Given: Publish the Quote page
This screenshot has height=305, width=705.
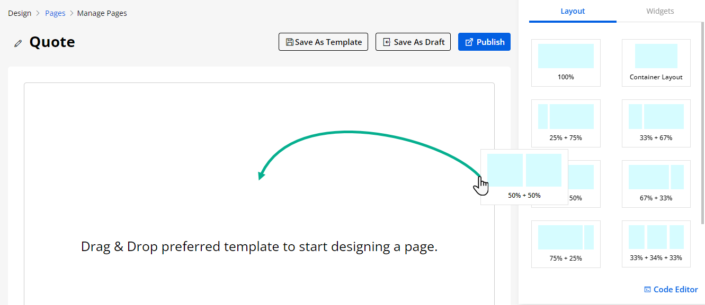Looking at the screenshot, I should tap(484, 42).
